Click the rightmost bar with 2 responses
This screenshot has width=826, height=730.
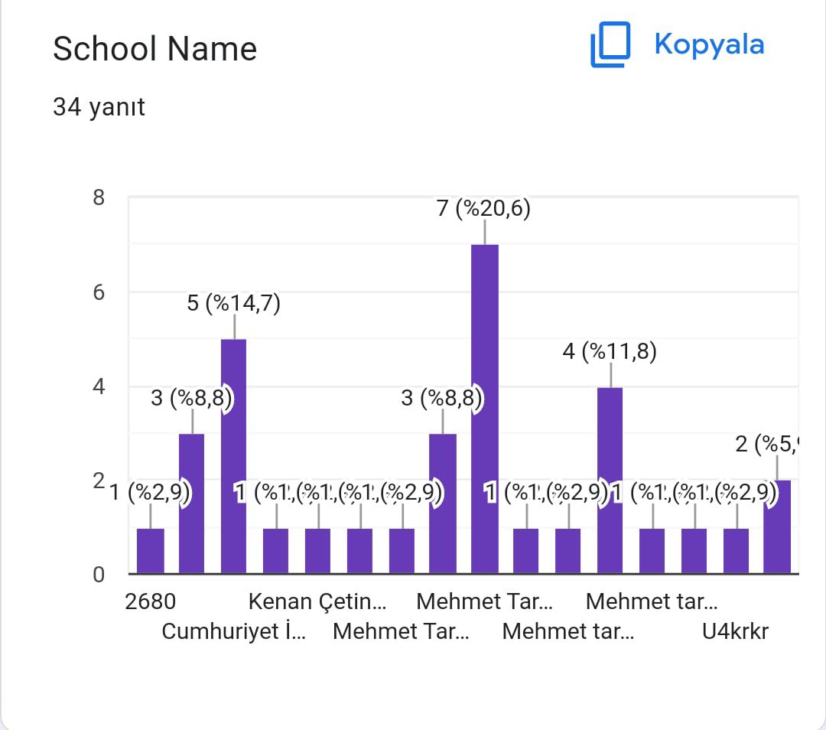(777, 526)
